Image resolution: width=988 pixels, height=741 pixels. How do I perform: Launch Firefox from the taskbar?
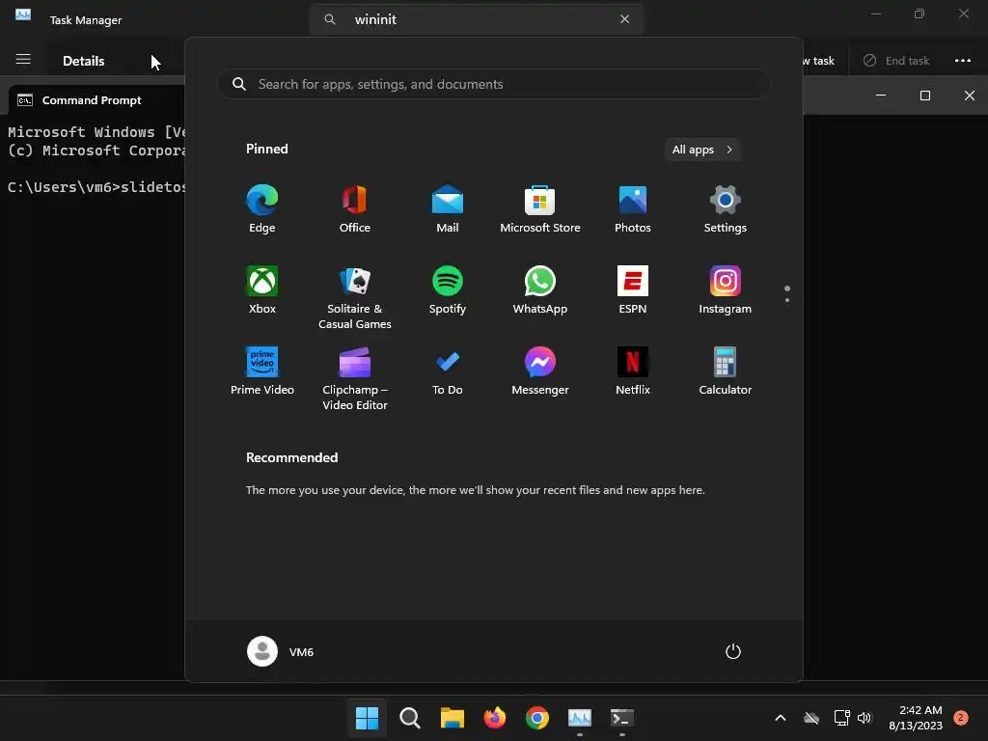pos(495,718)
